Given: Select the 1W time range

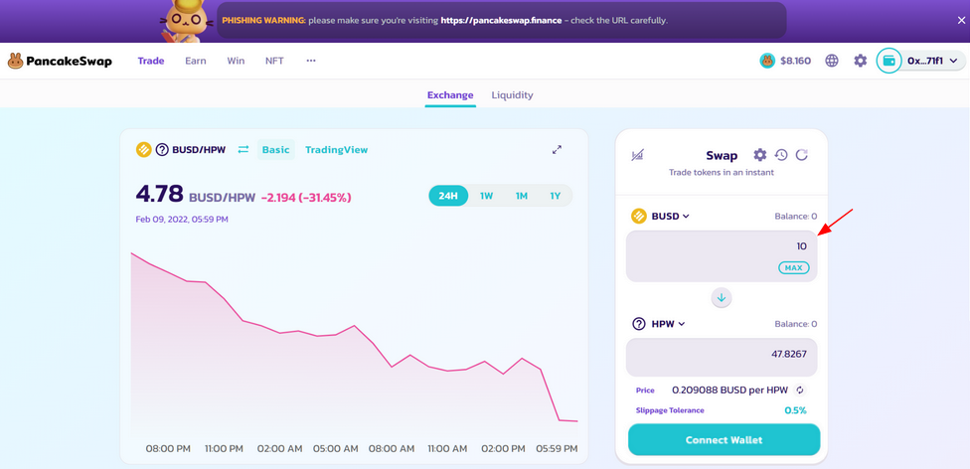Looking at the screenshot, I should point(486,196).
